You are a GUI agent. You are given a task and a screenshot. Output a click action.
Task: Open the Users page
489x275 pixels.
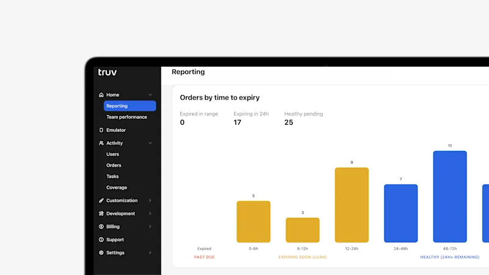pos(112,155)
